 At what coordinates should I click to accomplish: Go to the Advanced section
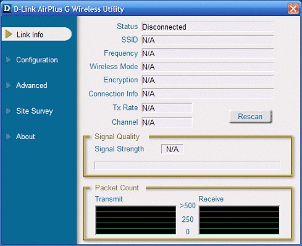(31, 85)
